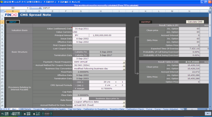
Task: Open the Name Box dropdown arrow
Action: coord(28,8)
